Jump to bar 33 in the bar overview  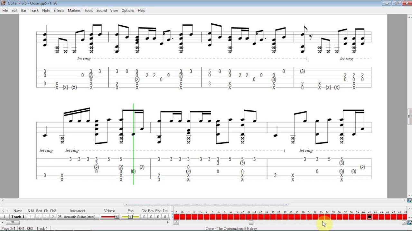[321, 217]
